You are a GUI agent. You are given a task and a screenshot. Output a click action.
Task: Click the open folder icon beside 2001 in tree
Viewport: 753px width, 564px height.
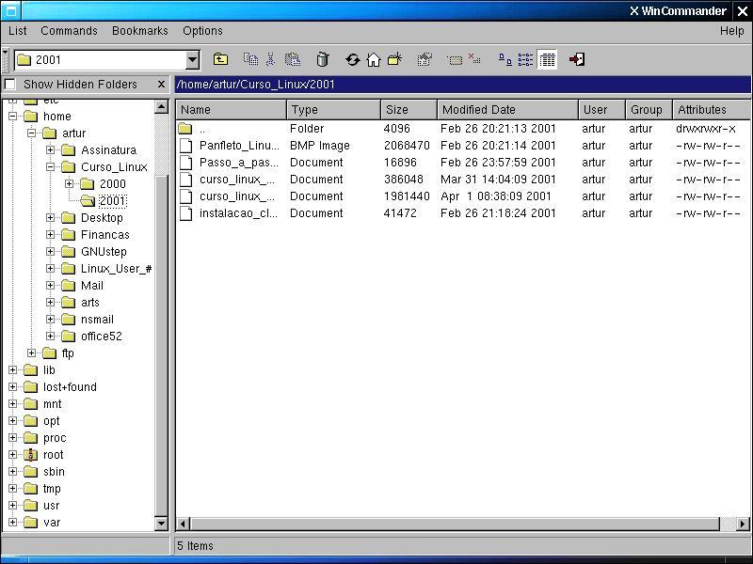(x=88, y=200)
